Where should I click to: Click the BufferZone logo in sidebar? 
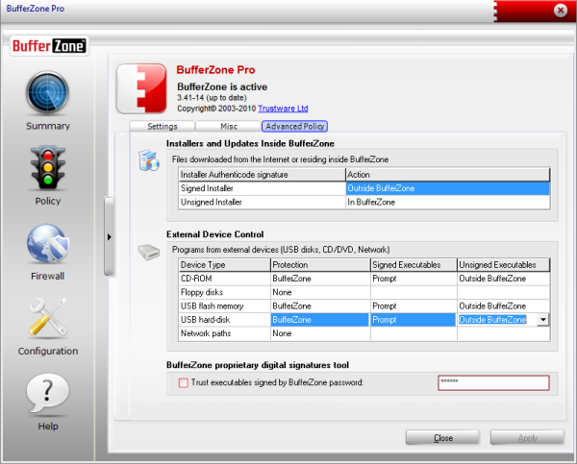49,46
